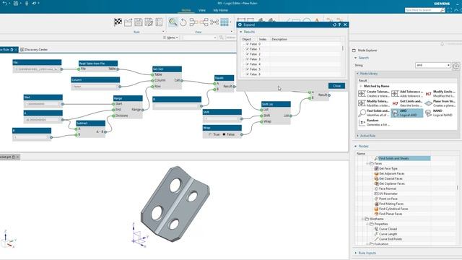This screenshot has height=260, width=462.
Task: Select the Modify Limits H7 node
Action: [440, 94]
